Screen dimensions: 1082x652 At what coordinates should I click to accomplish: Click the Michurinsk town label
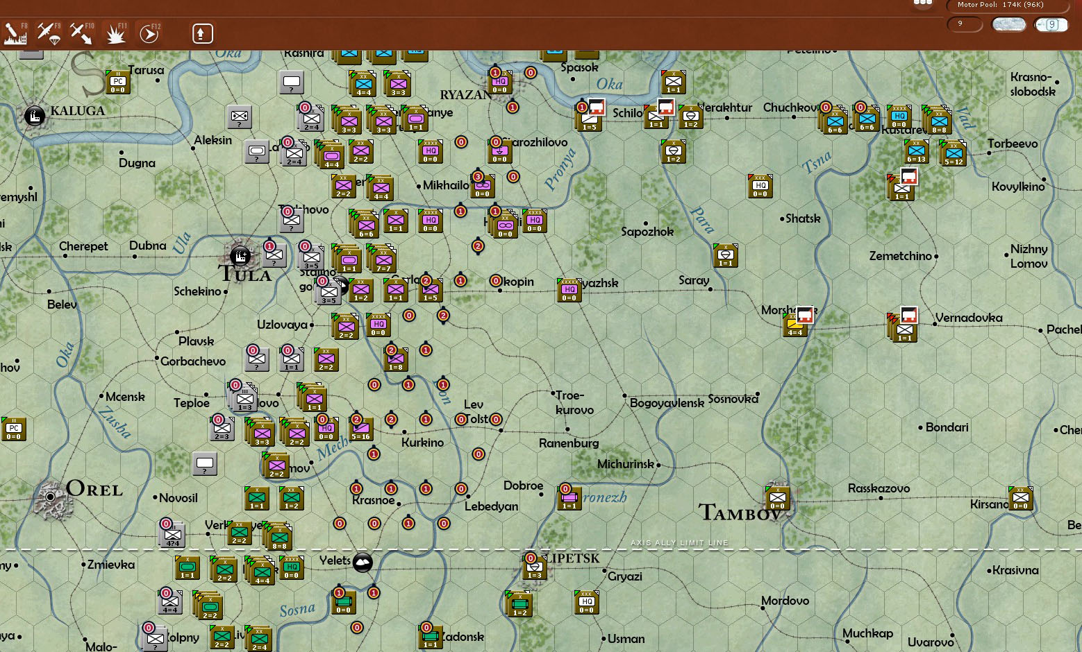626,463
